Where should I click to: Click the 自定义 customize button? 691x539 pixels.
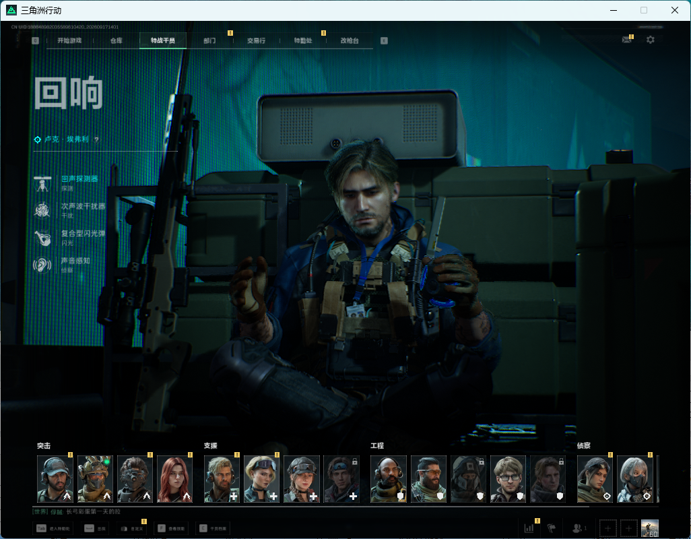[131, 528]
